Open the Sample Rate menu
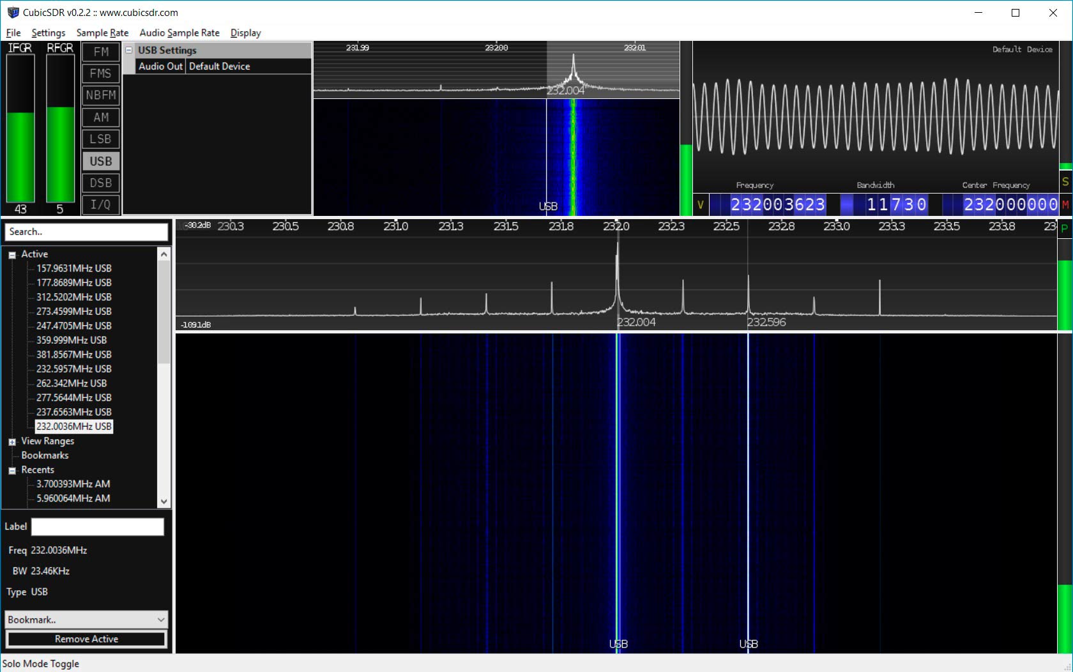 click(102, 33)
